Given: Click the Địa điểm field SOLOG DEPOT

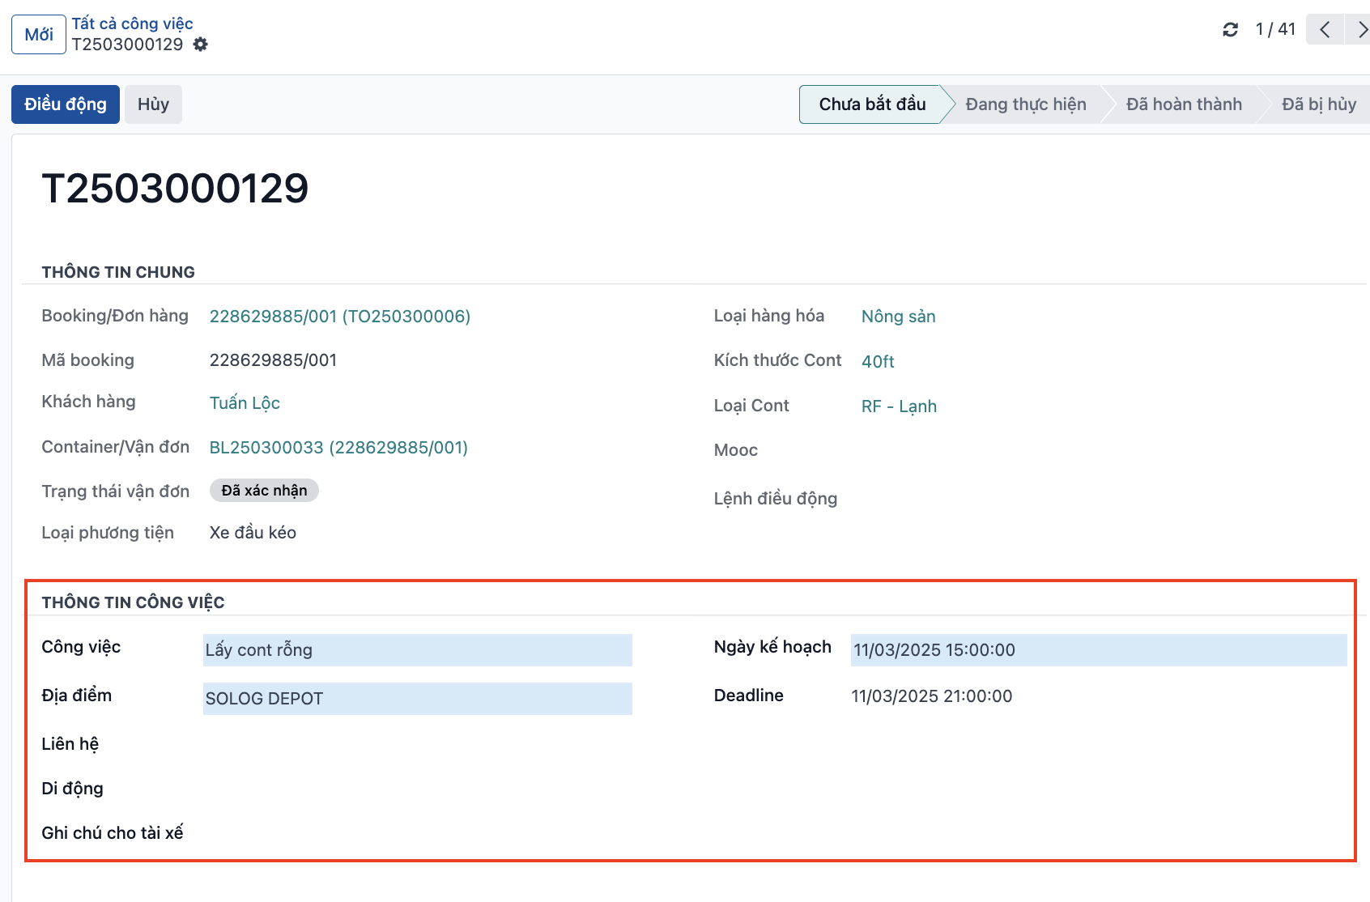Looking at the screenshot, I should [418, 699].
